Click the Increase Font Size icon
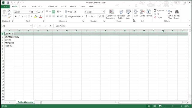The width and height of the screenshot is (192, 108). pos(39,12)
